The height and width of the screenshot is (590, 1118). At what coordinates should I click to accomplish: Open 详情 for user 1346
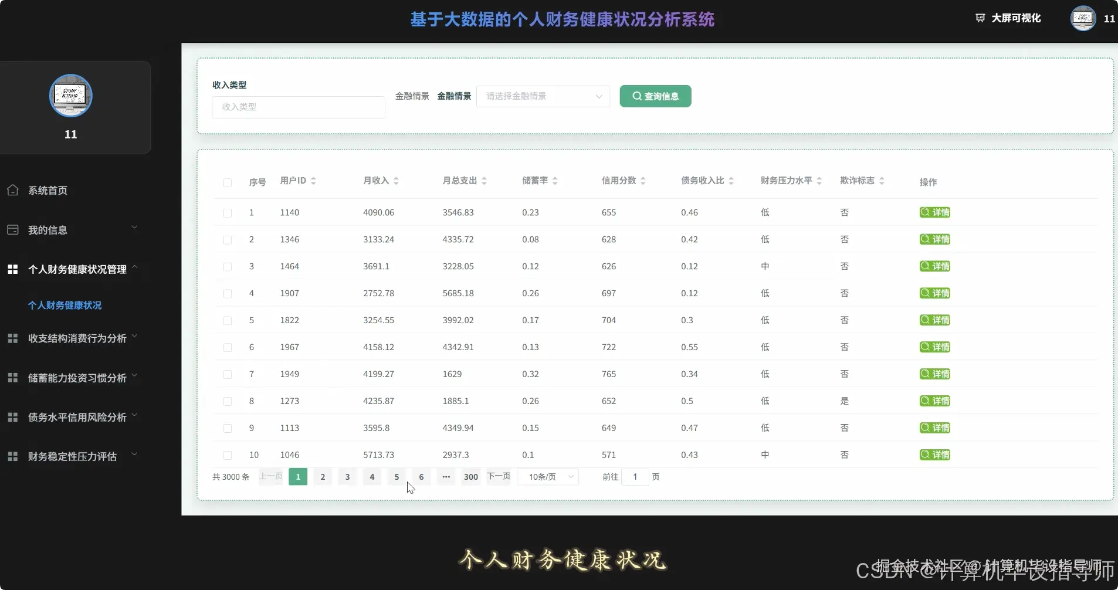pyautogui.click(x=934, y=239)
